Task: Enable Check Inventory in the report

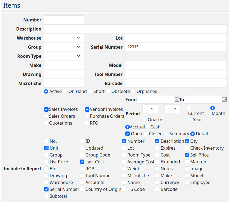Action: tap(187, 148)
